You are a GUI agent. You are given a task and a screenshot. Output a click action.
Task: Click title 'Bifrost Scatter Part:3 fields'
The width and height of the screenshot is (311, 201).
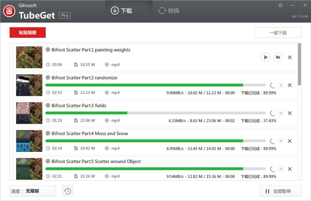[x=79, y=105]
